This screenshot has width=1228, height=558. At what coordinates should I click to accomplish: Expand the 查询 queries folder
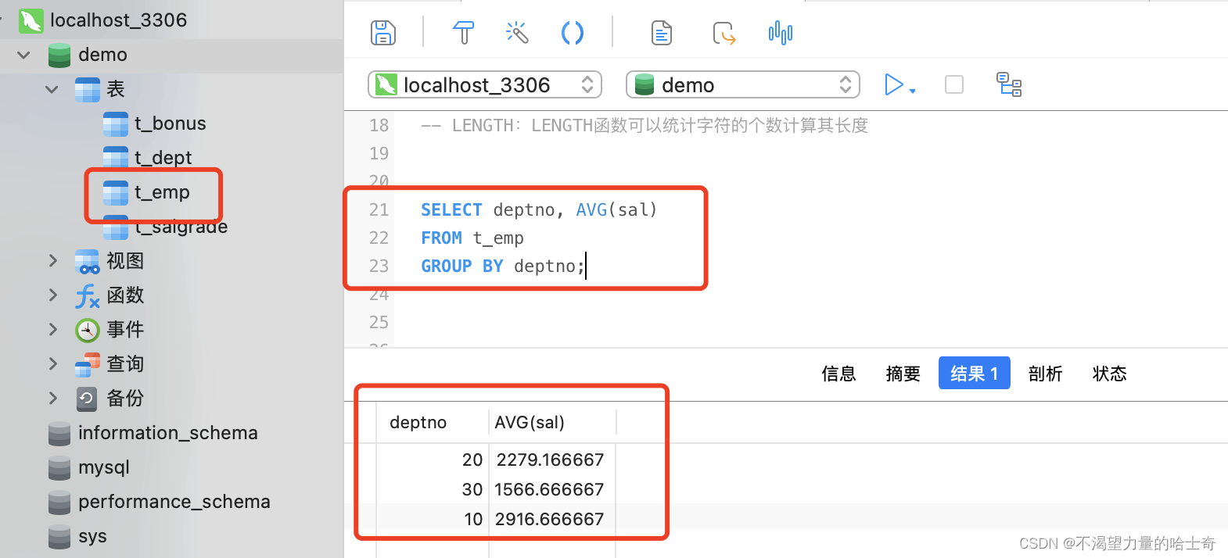click(x=52, y=363)
